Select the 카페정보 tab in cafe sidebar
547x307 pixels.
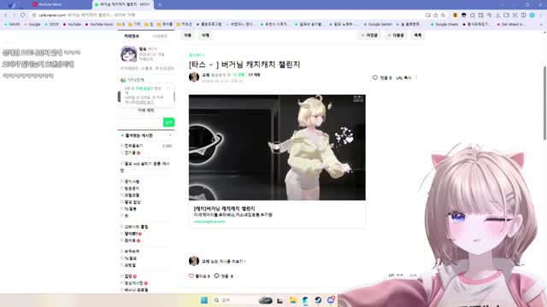pos(132,36)
